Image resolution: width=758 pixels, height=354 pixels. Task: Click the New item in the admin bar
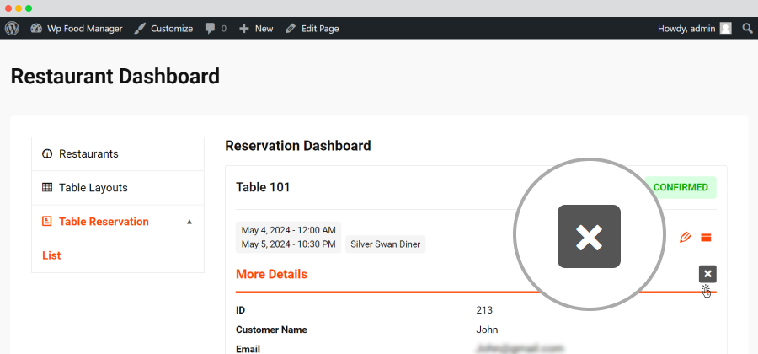256,29
